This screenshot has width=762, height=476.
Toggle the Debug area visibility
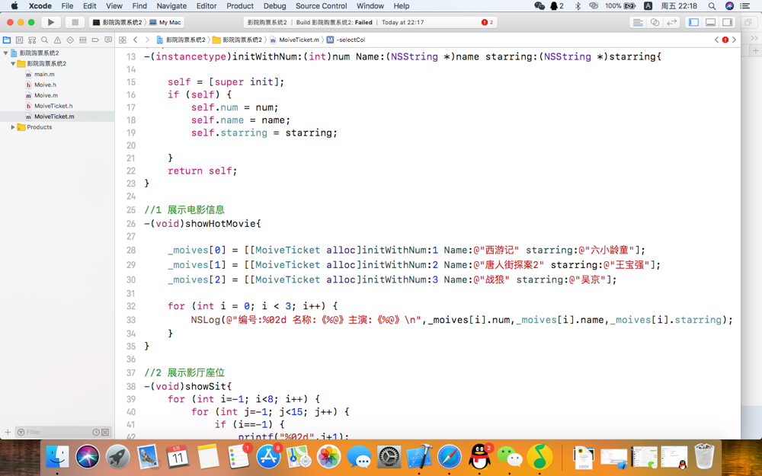710,22
